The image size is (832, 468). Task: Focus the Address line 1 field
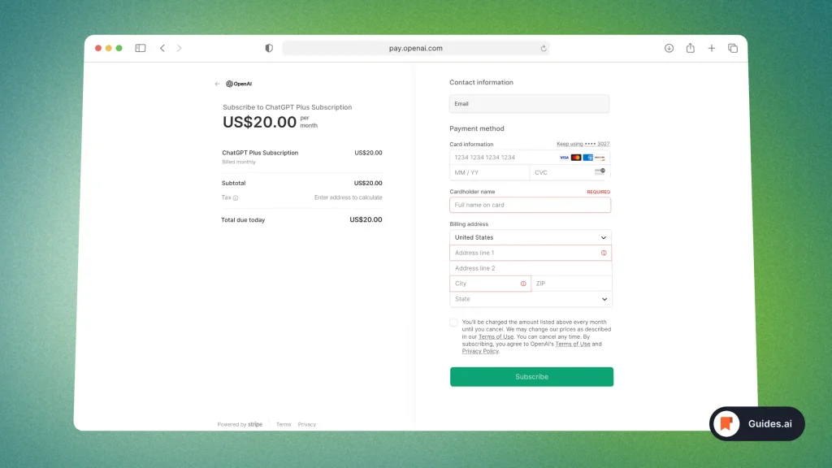(530, 253)
